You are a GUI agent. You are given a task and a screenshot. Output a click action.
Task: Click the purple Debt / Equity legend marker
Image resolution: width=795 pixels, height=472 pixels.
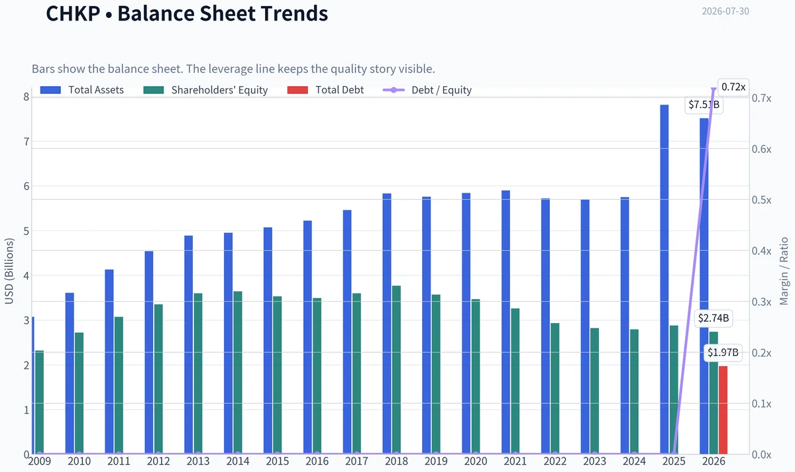click(x=394, y=90)
